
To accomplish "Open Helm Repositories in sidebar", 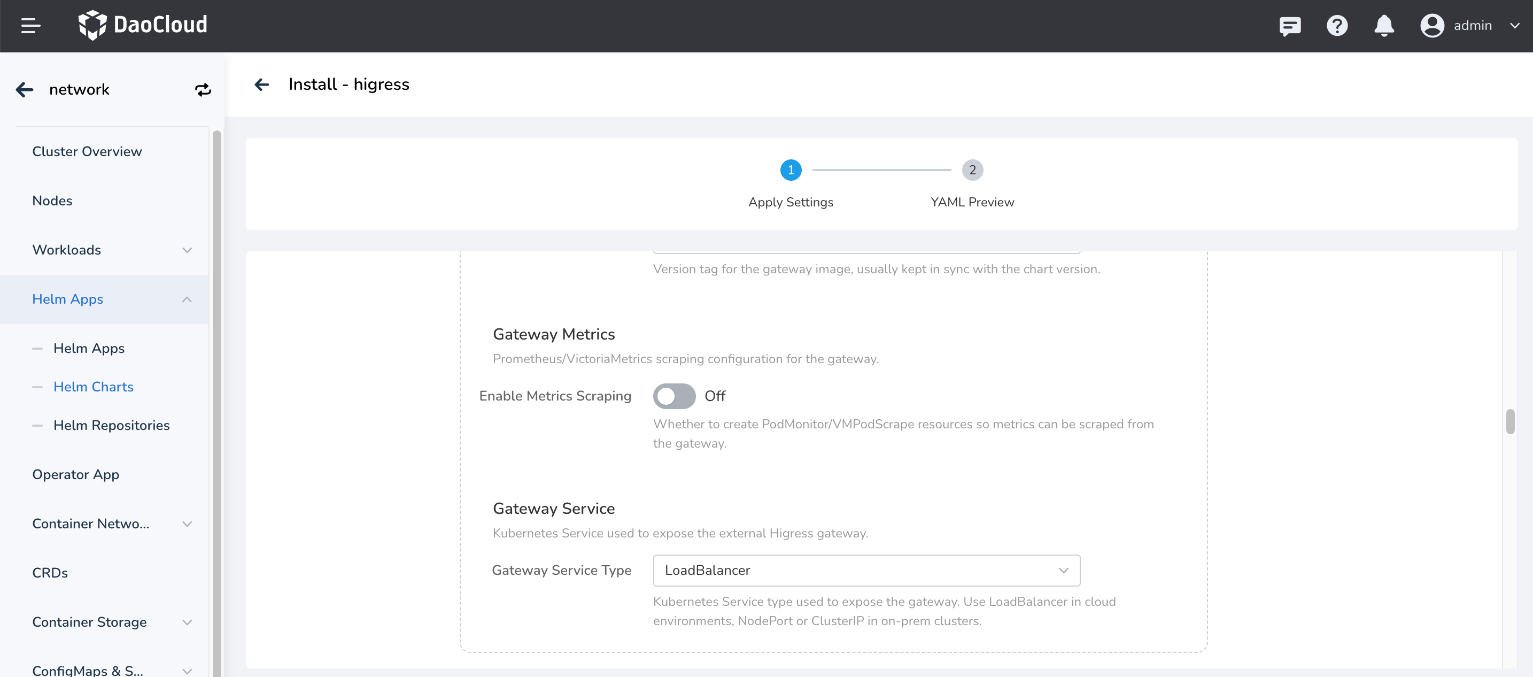I will (111, 425).
